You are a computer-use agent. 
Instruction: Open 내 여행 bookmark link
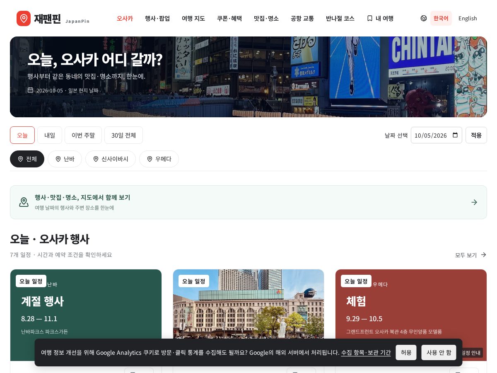coord(380,18)
